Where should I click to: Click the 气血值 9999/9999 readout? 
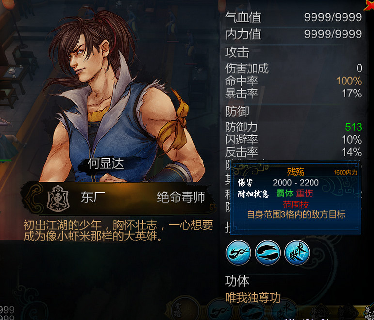click(x=333, y=17)
